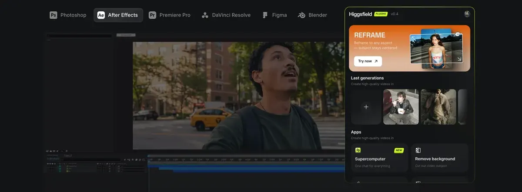The height and width of the screenshot is (192, 522).
Task: Choose the DaVinci Resolve tab
Action: [226, 15]
